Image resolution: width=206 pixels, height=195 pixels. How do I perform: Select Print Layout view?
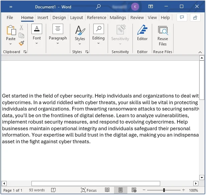[x=120, y=190]
